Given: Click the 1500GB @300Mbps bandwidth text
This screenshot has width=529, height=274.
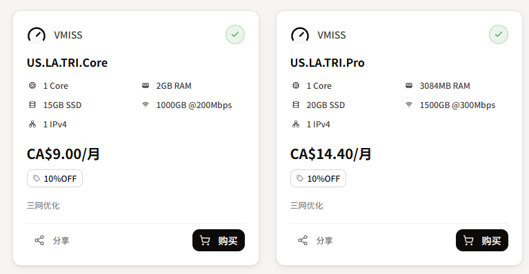Looking at the screenshot, I should pos(457,105).
